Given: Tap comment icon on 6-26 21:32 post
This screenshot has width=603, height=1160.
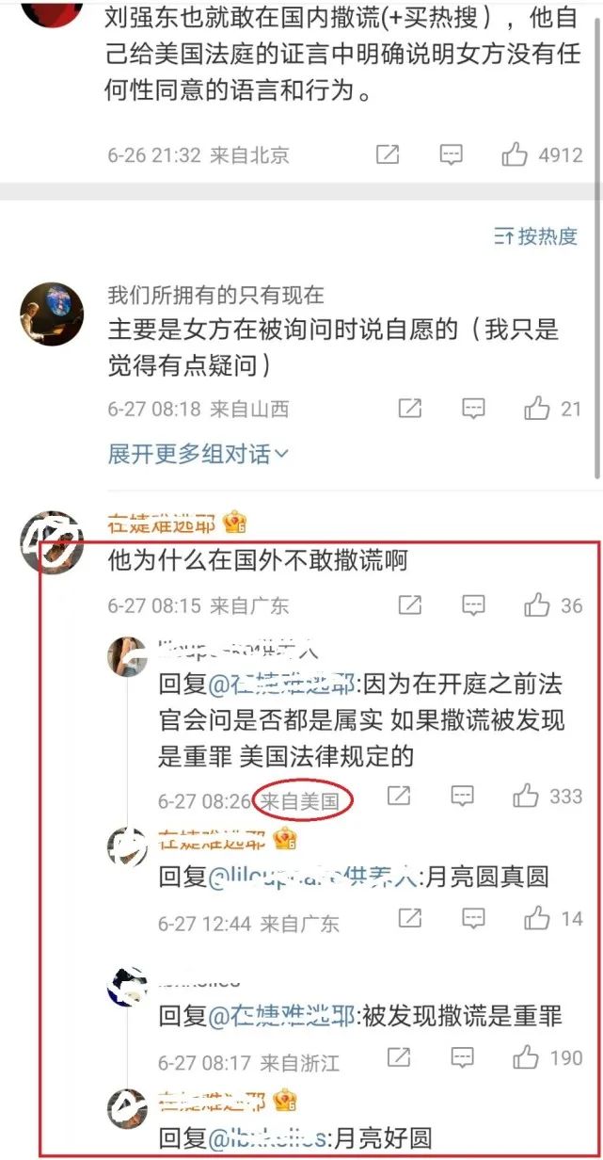Looking at the screenshot, I should pyautogui.click(x=452, y=154).
